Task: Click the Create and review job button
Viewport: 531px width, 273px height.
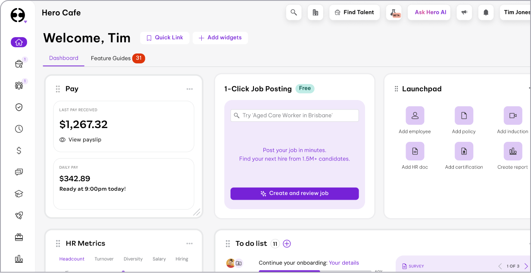Action: point(294,194)
